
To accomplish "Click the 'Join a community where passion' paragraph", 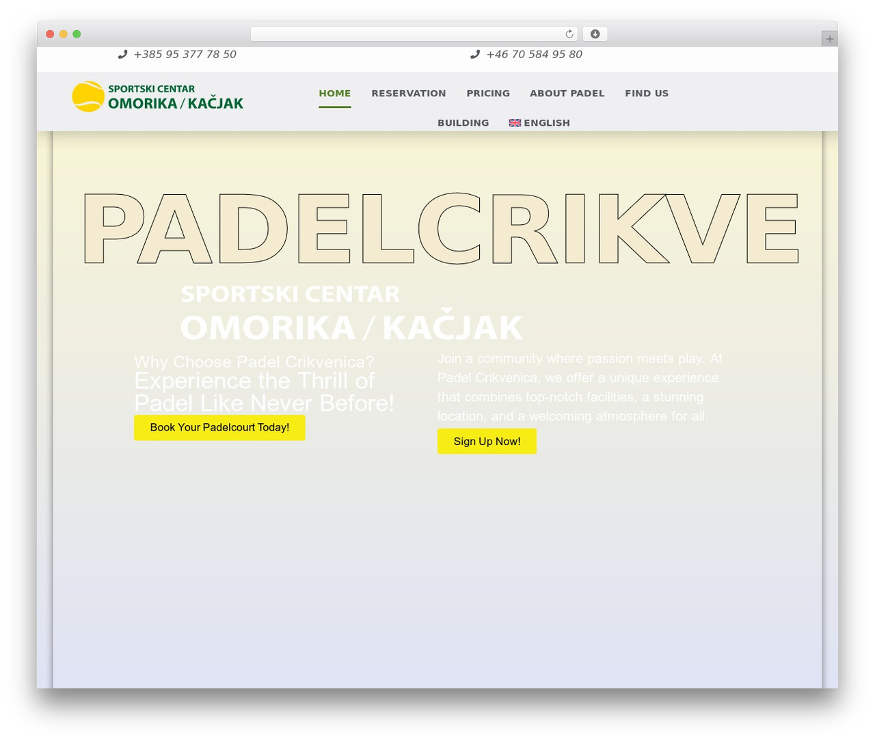I will click(x=580, y=387).
